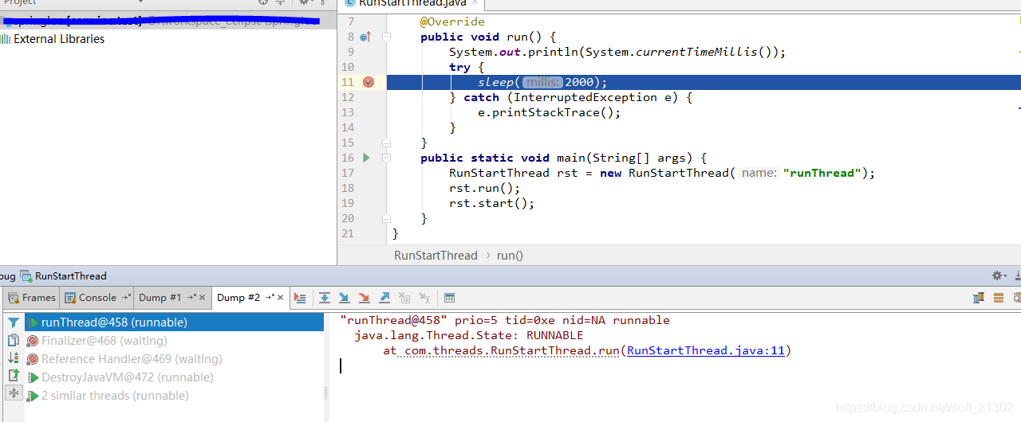Click the orange list layout icon in debug toolbar
Image resolution: width=1021 pixels, height=422 pixels.
[998, 298]
